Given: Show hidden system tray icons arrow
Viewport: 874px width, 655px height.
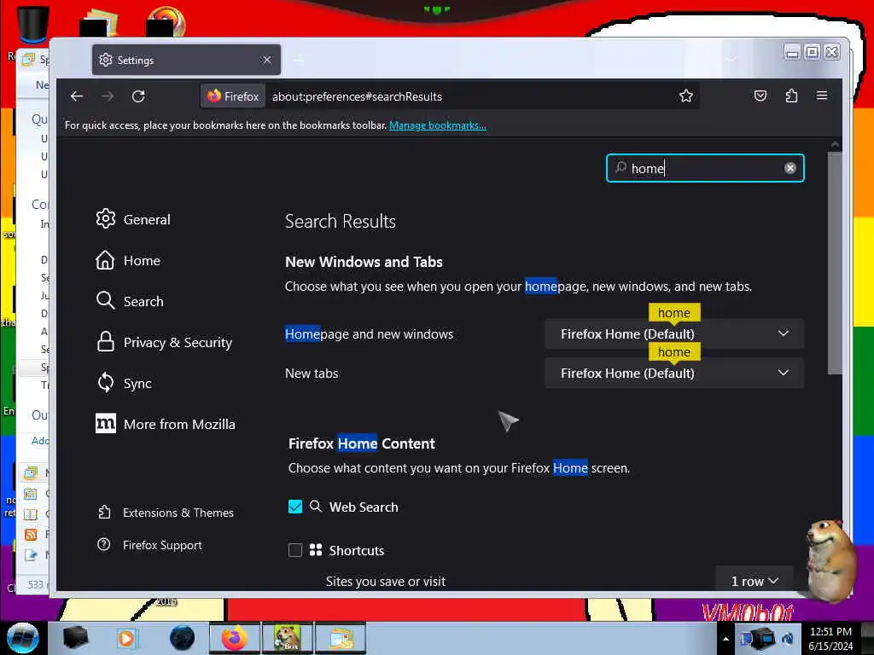Looking at the screenshot, I should coord(725,639).
